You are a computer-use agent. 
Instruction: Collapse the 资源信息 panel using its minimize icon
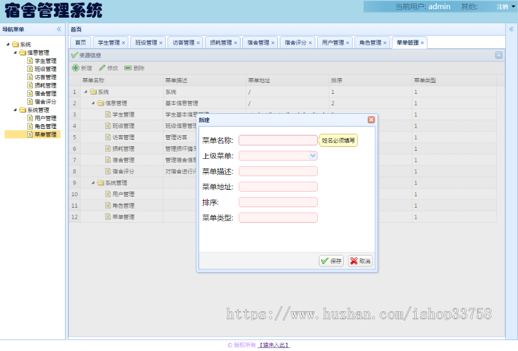(x=497, y=55)
